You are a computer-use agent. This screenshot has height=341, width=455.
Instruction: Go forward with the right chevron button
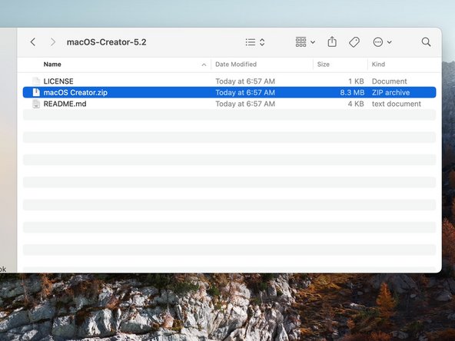point(52,42)
